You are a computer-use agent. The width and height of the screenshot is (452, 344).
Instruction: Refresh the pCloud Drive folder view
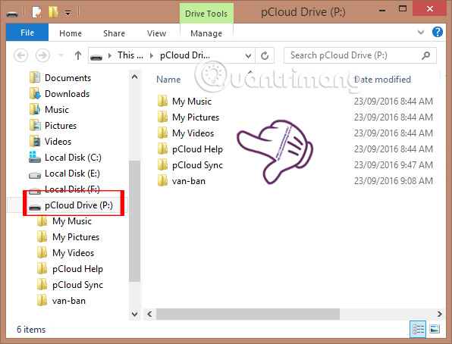265,55
